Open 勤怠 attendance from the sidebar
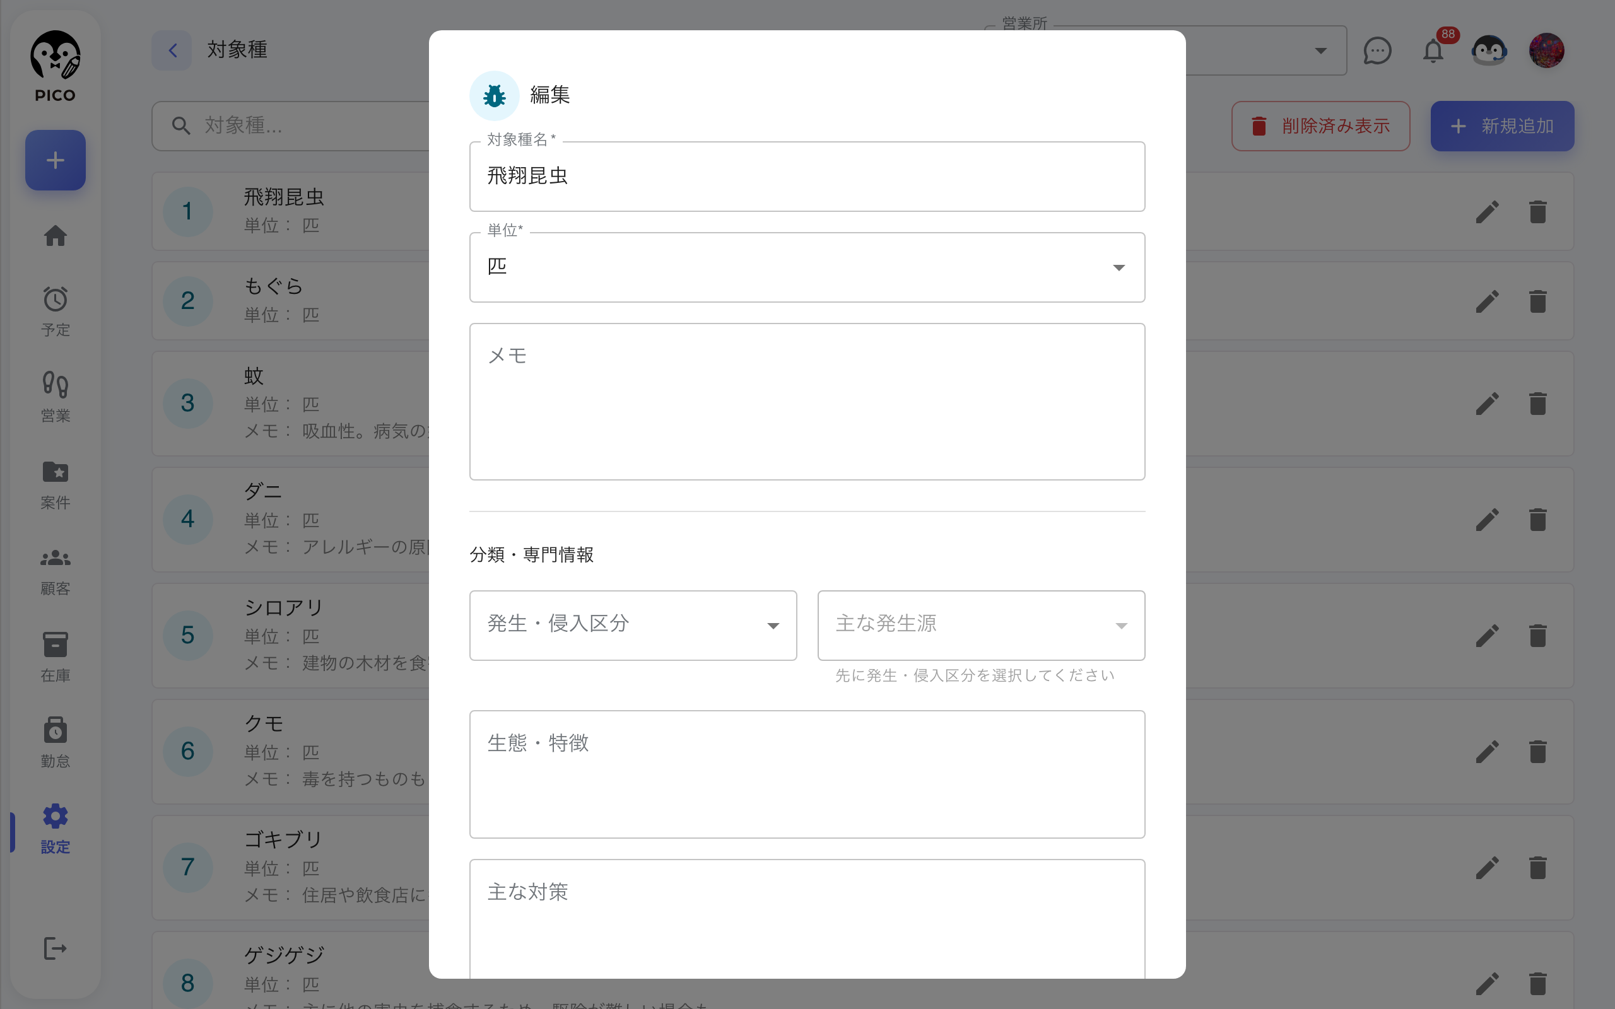The width and height of the screenshot is (1615, 1009). 56,743
